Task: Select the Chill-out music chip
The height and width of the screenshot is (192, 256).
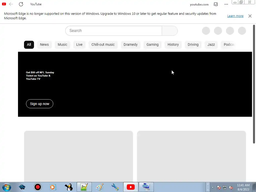Action: (103, 44)
